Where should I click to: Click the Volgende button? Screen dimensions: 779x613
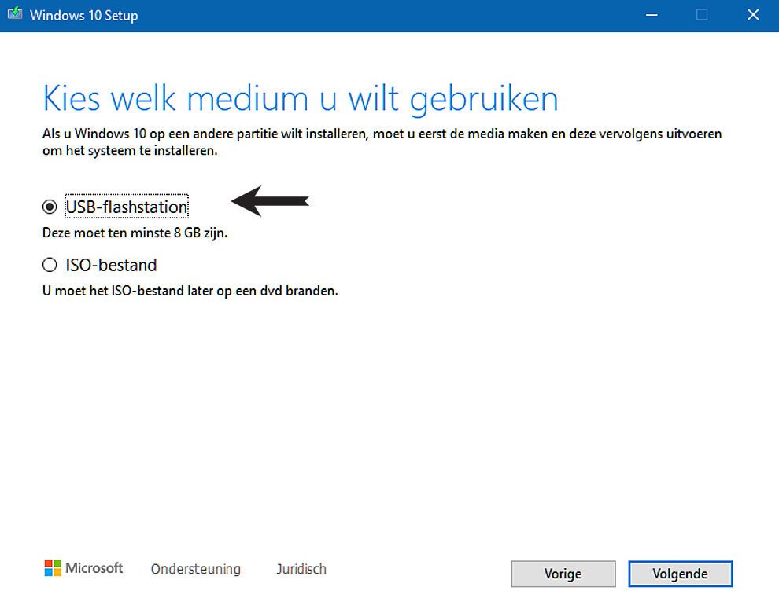[x=680, y=574]
